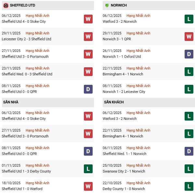Click the W badge for Norwich 3-1 QPR
195x193 pixels.
[189, 36]
